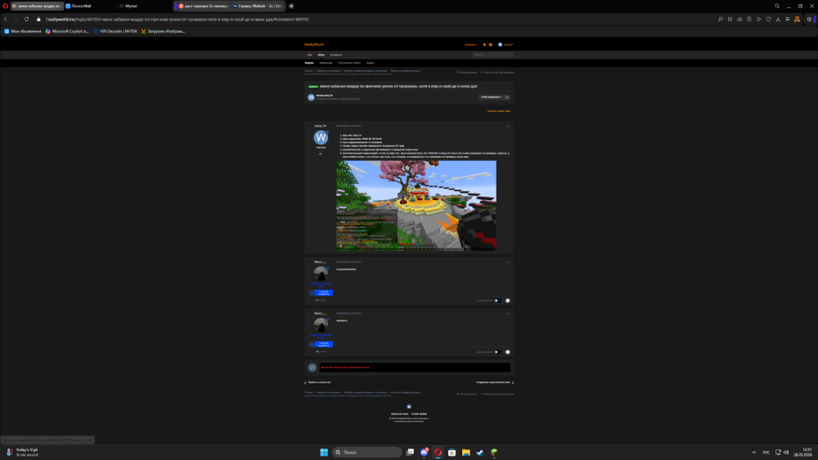The image size is (818, 460).
Task: Open Opera browser icon in taskbar
Action: [x=438, y=452]
